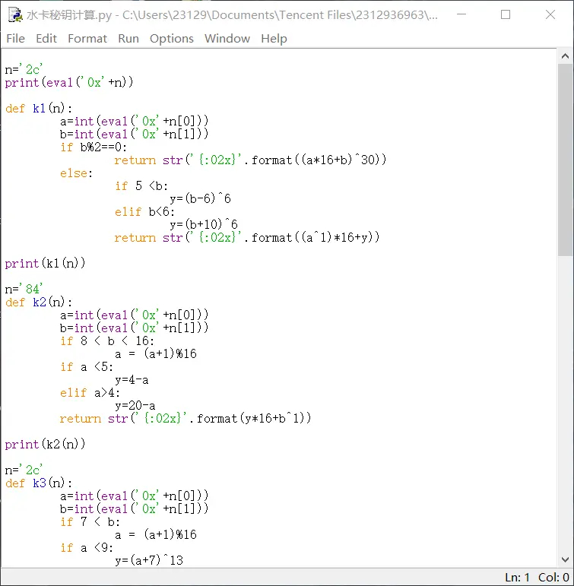This screenshot has width=574, height=586.
Task: Click the "Ln: 1" status bar indicator
Action: pos(517,578)
